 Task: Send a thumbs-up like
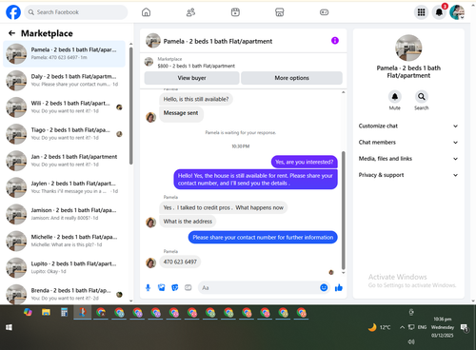click(339, 287)
